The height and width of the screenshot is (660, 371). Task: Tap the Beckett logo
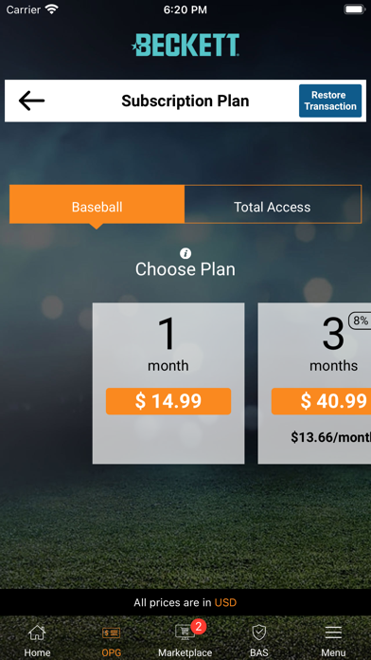coord(185,45)
